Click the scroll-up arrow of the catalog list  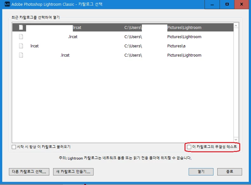[x=236, y=25]
